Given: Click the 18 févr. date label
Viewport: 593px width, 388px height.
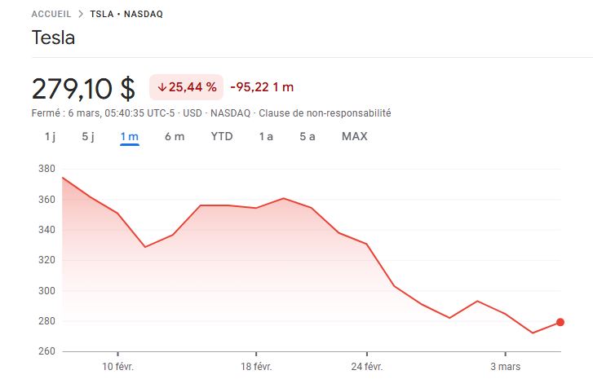Looking at the screenshot, I should 256,367.
